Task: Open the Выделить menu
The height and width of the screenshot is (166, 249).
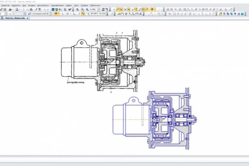Action: click(16, 6)
